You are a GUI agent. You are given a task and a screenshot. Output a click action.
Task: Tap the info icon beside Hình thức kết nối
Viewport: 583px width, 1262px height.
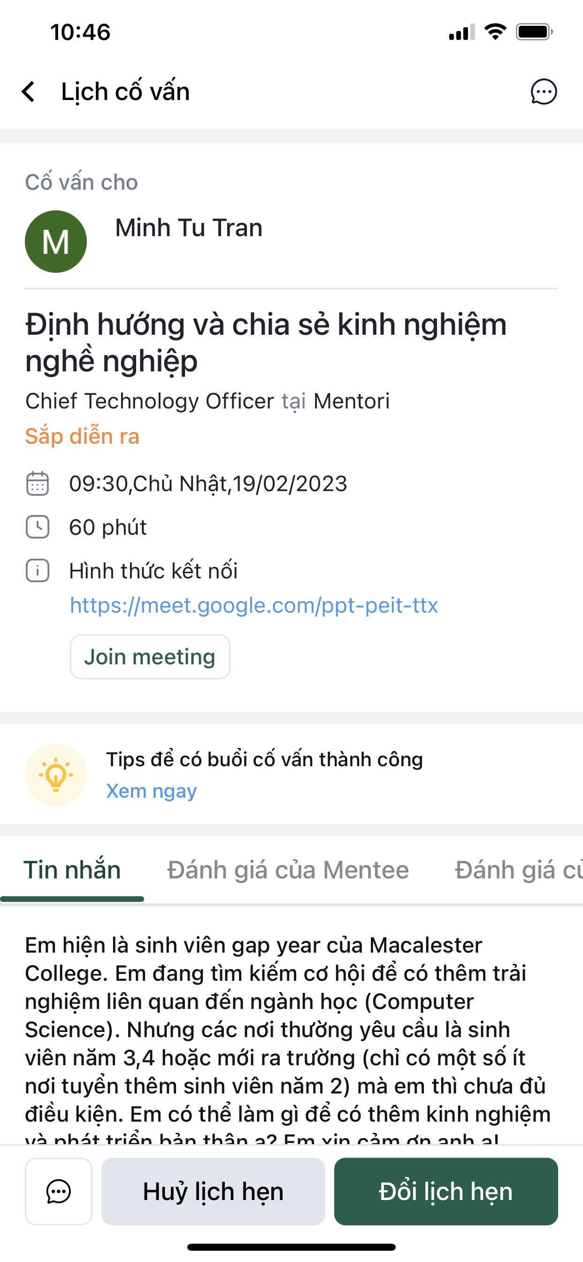pos(37,571)
